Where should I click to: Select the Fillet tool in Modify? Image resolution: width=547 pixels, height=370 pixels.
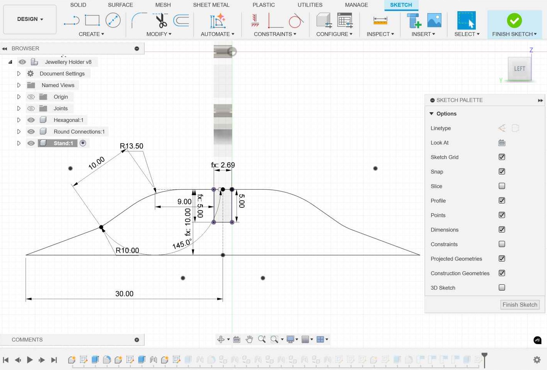pyautogui.click(x=139, y=20)
